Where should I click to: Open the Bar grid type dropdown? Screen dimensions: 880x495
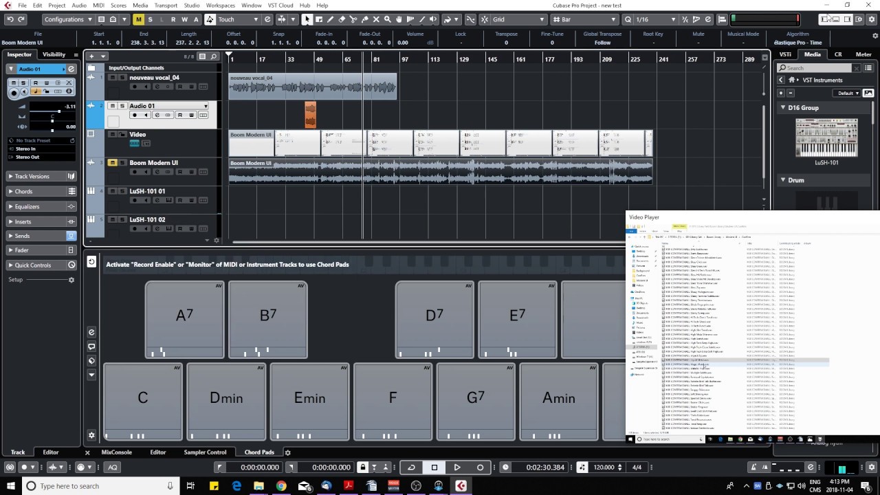584,19
